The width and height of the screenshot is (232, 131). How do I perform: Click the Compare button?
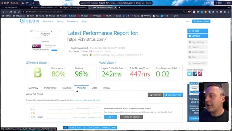click(x=198, y=36)
